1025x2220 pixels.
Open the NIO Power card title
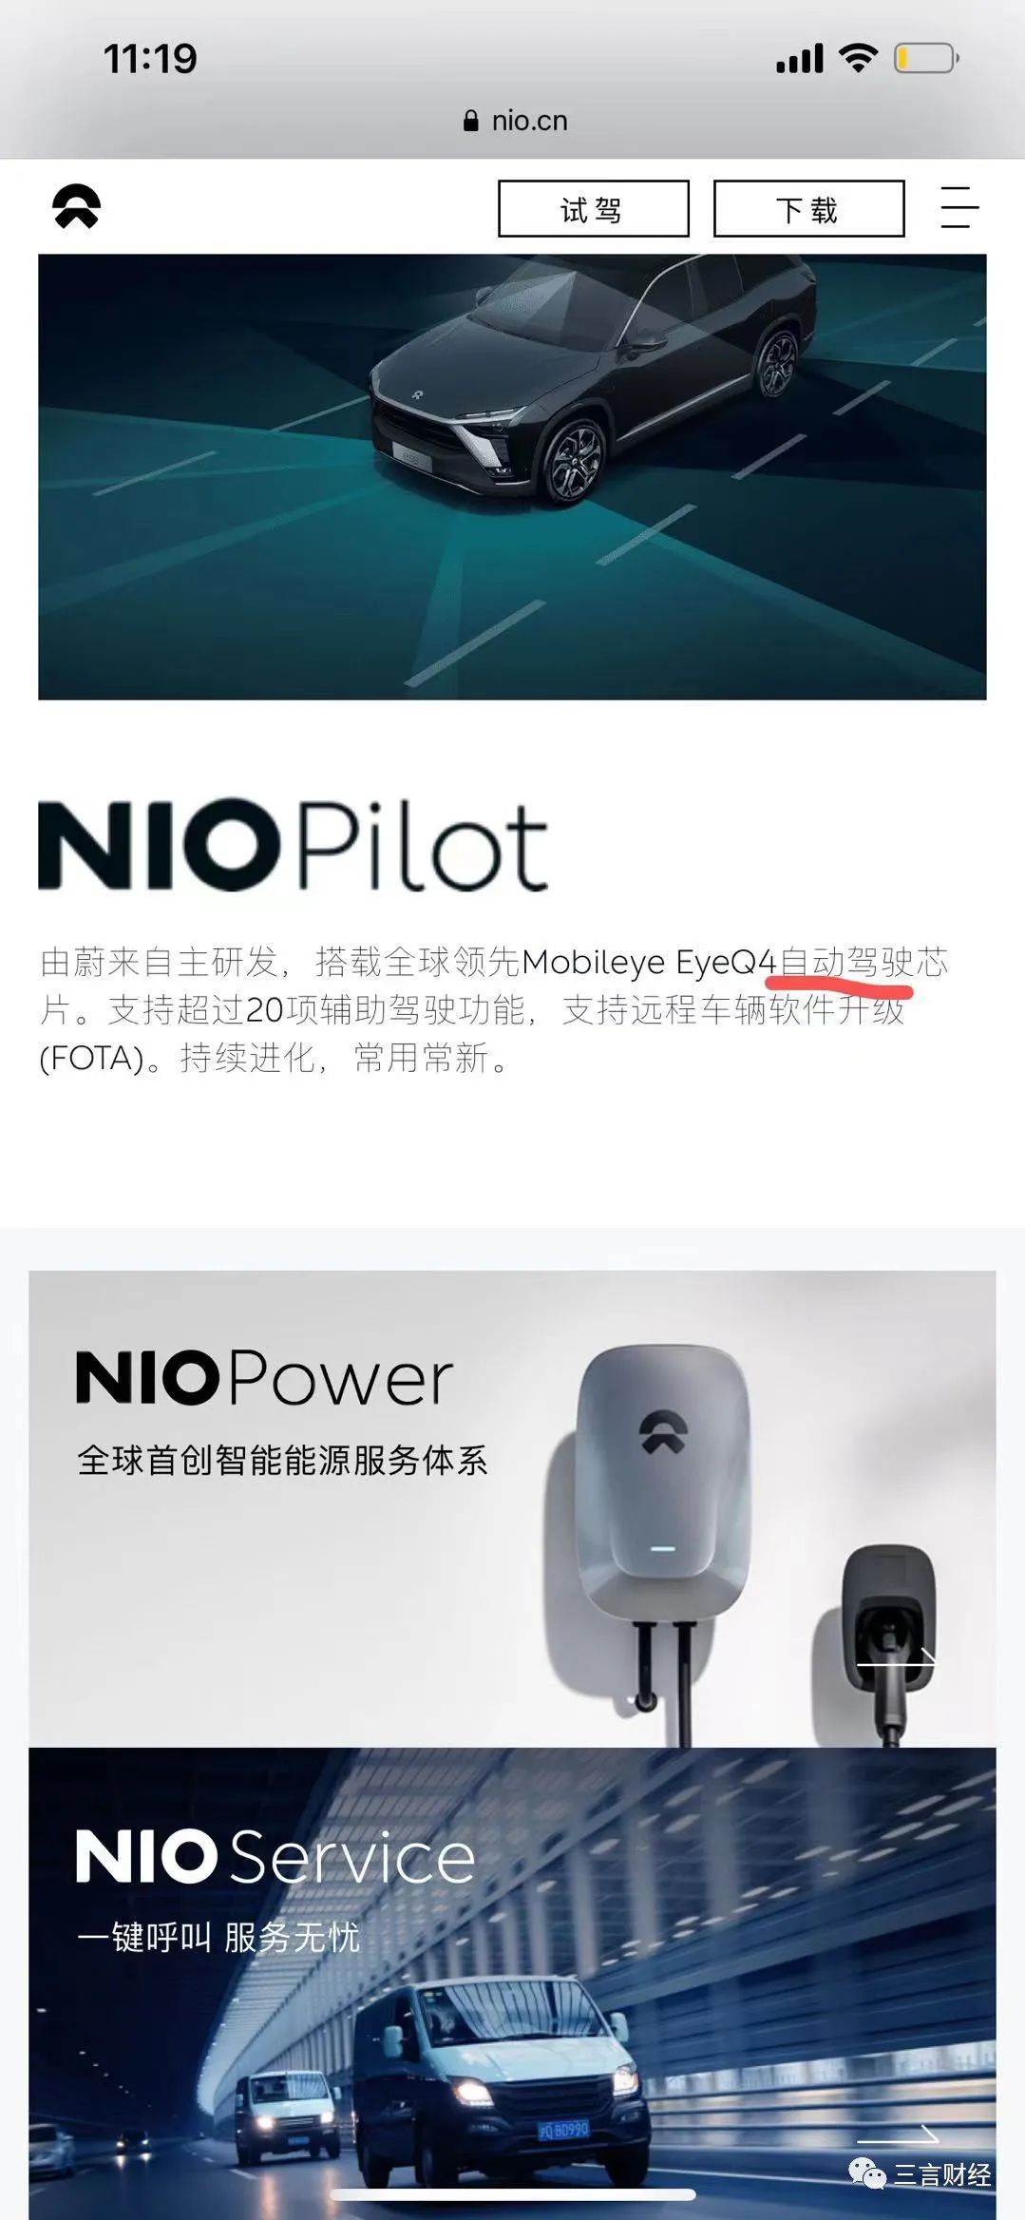[264, 1377]
